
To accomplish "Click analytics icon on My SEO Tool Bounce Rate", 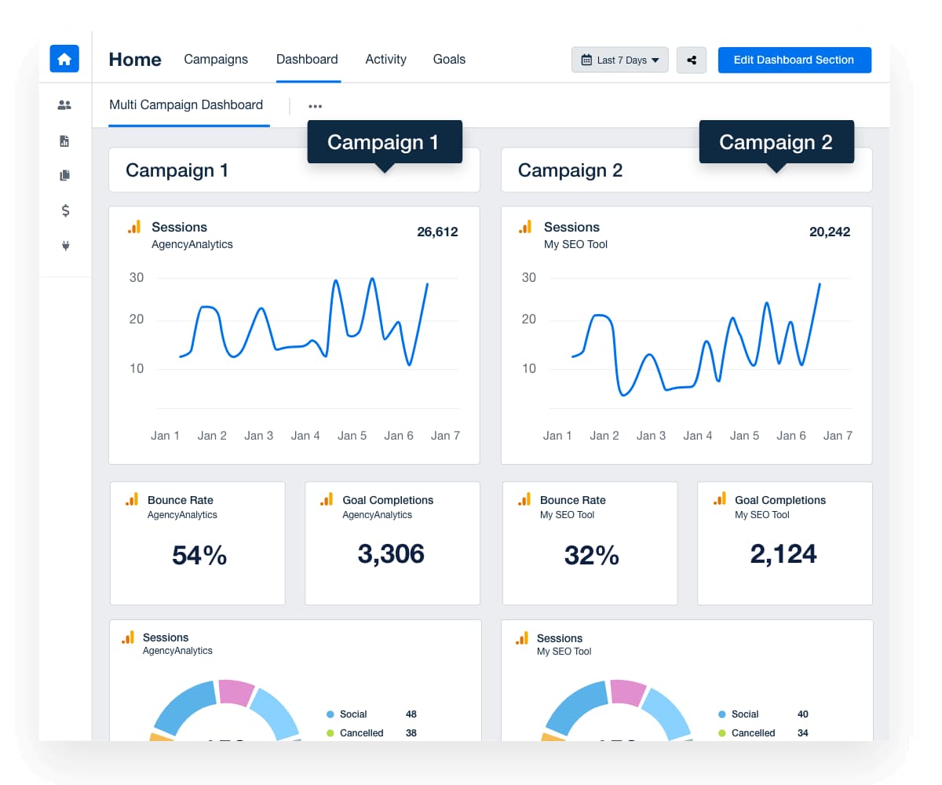I will click(524, 499).
